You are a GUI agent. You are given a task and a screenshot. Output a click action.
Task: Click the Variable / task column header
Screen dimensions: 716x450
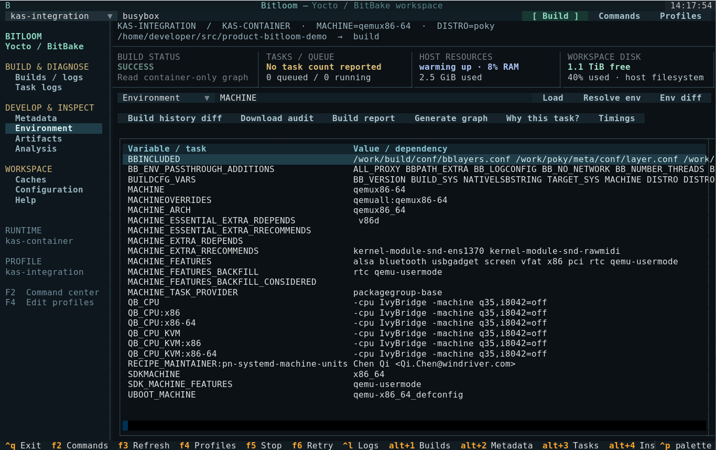pyautogui.click(x=167, y=149)
